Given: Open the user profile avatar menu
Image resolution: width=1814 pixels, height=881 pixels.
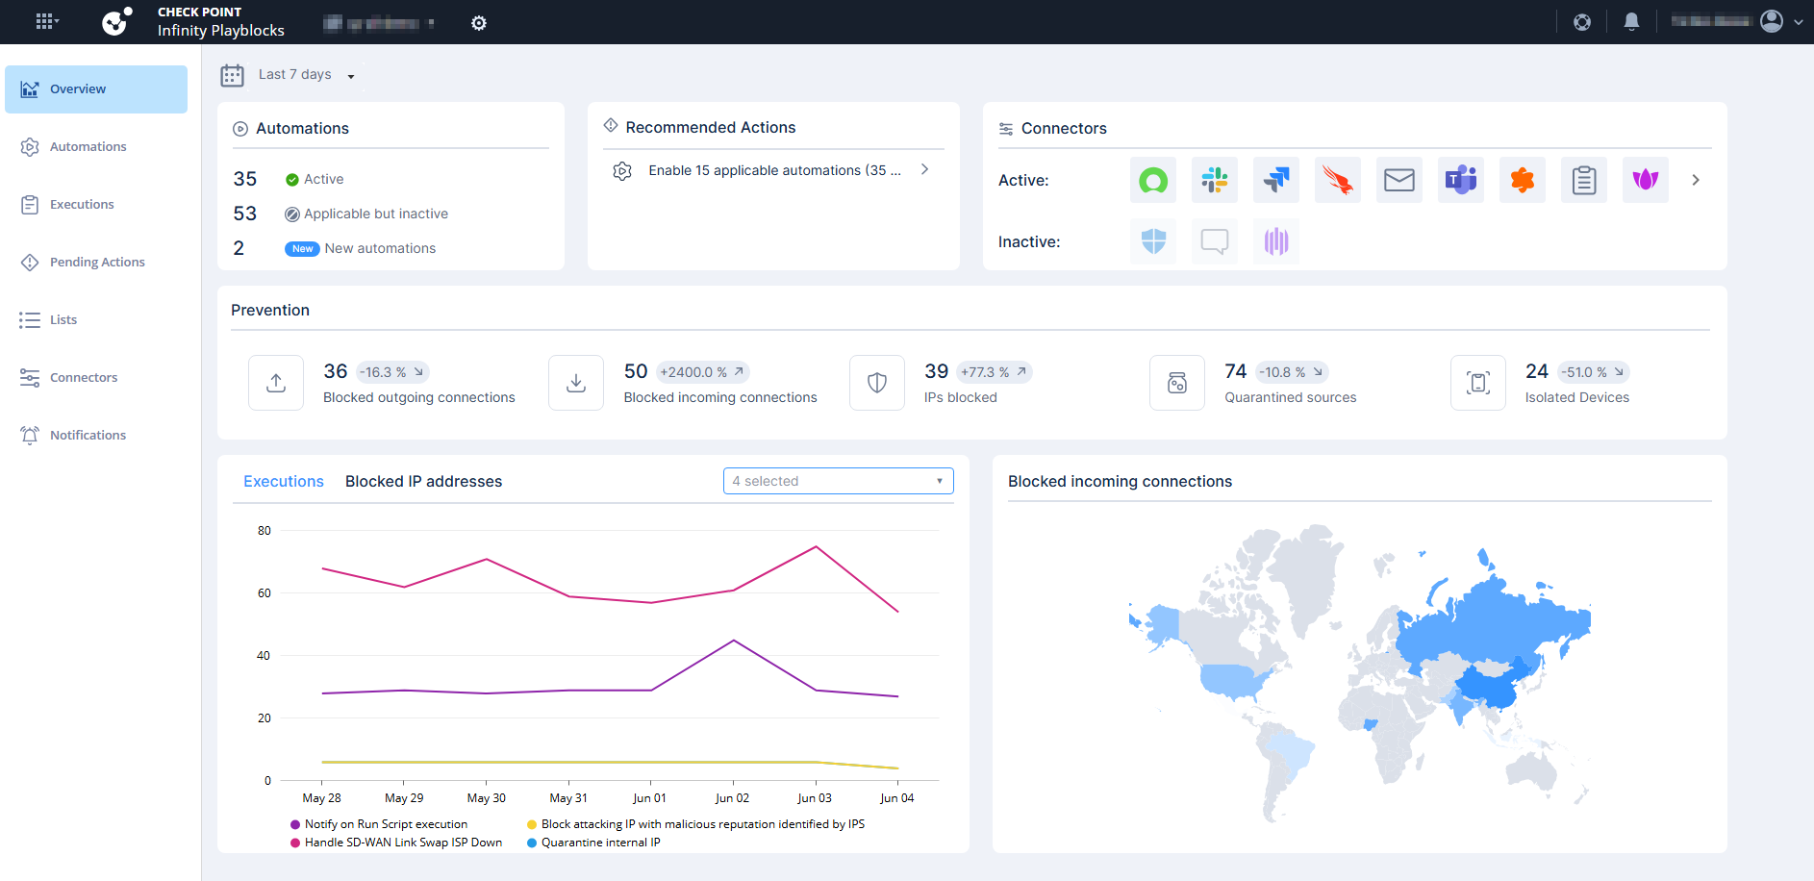Looking at the screenshot, I should coord(1772,21).
